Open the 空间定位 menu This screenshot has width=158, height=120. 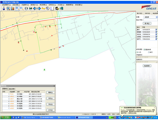coord(52,5)
